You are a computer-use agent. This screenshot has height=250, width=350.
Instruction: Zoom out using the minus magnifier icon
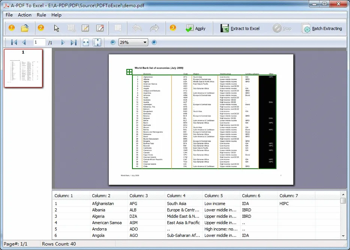[x=113, y=42]
